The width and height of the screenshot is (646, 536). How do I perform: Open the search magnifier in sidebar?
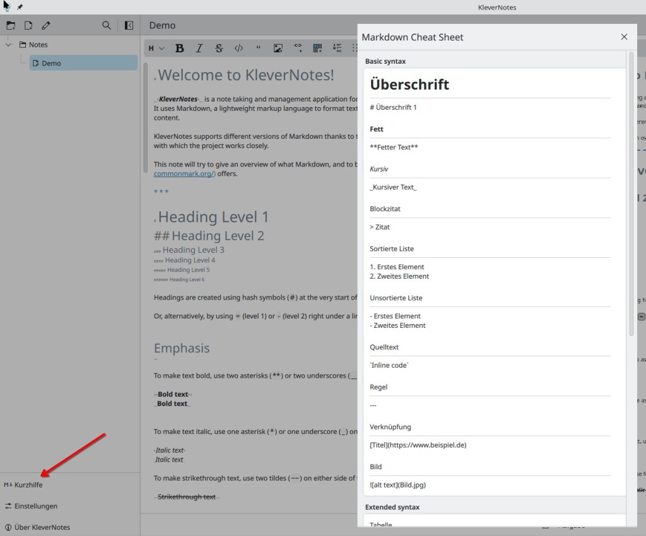tap(107, 25)
